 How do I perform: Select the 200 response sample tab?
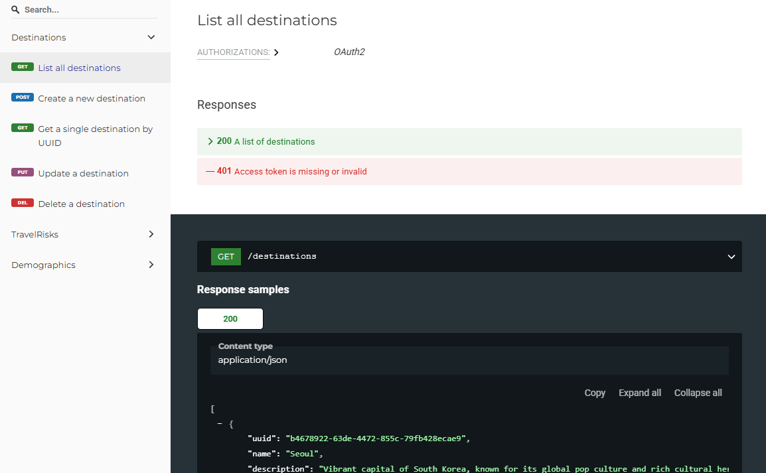click(x=230, y=319)
